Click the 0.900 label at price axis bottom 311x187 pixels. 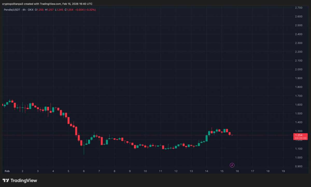coord(299,166)
